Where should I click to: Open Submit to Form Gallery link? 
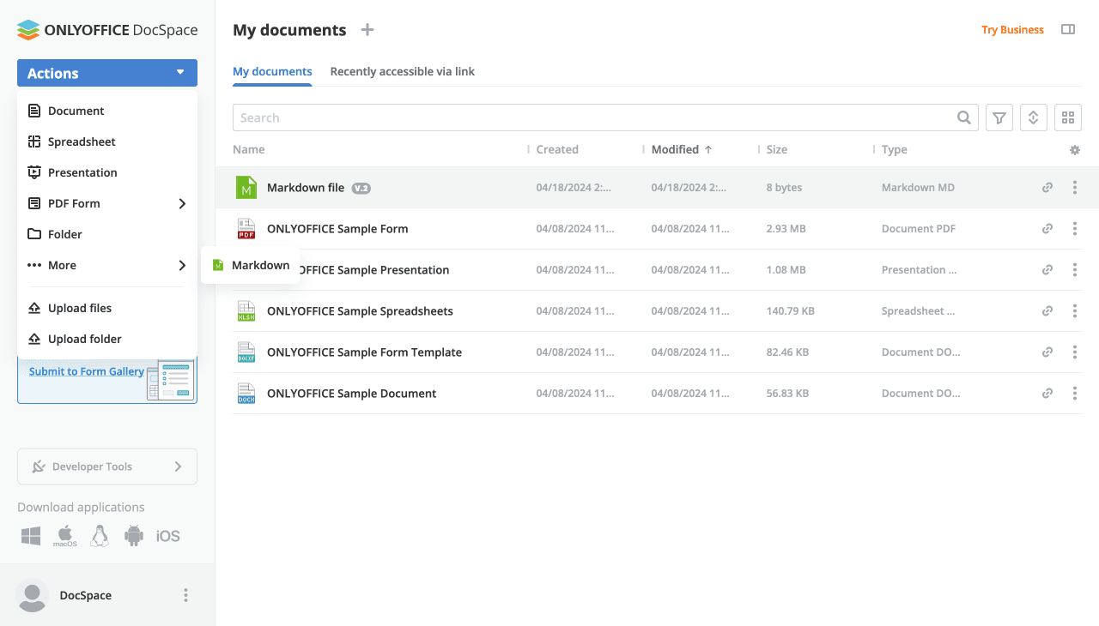pos(87,371)
